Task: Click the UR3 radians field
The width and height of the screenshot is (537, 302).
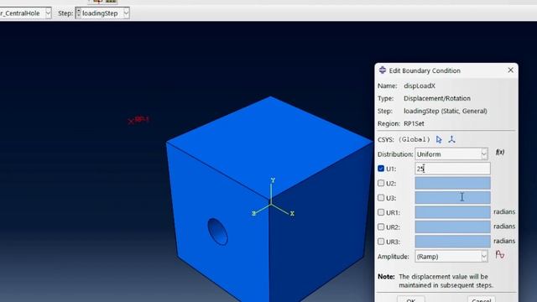Action: (x=452, y=242)
